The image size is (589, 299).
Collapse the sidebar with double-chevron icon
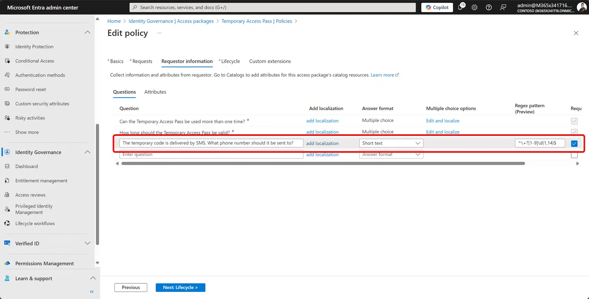click(x=92, y=292)
